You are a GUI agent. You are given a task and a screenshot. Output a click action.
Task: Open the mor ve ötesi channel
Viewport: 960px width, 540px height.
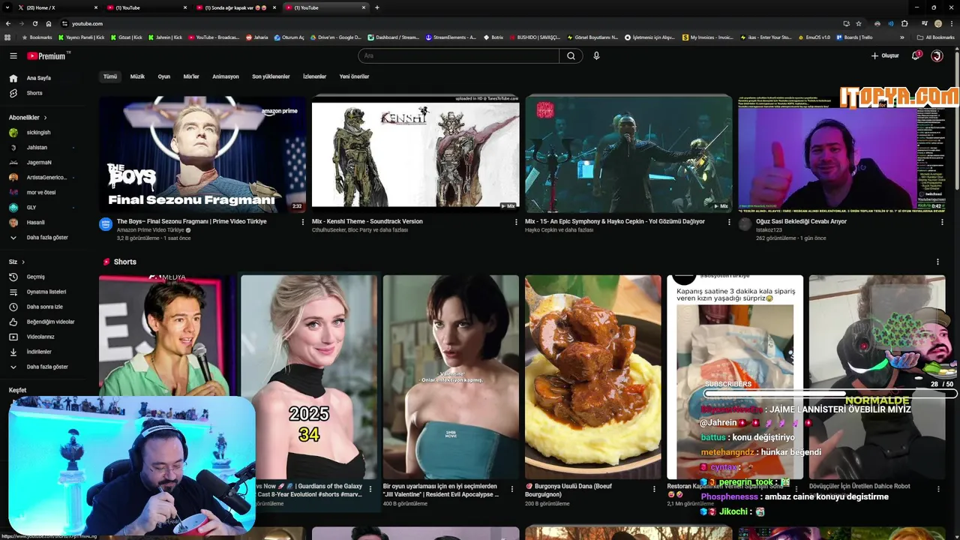point(40,193)
